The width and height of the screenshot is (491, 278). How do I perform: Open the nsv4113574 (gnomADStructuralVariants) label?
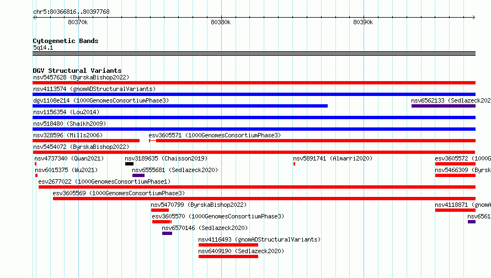(94, 89)
